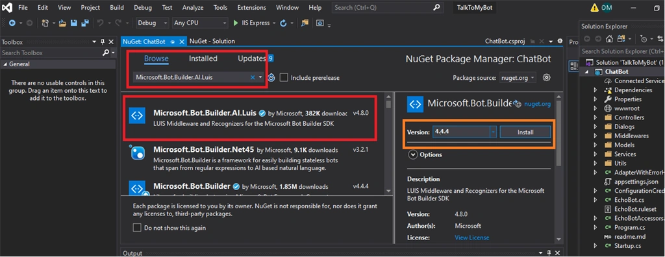Select the Browse tab
This screenshot has width=665, height=257.
click(x=157, y=58)
